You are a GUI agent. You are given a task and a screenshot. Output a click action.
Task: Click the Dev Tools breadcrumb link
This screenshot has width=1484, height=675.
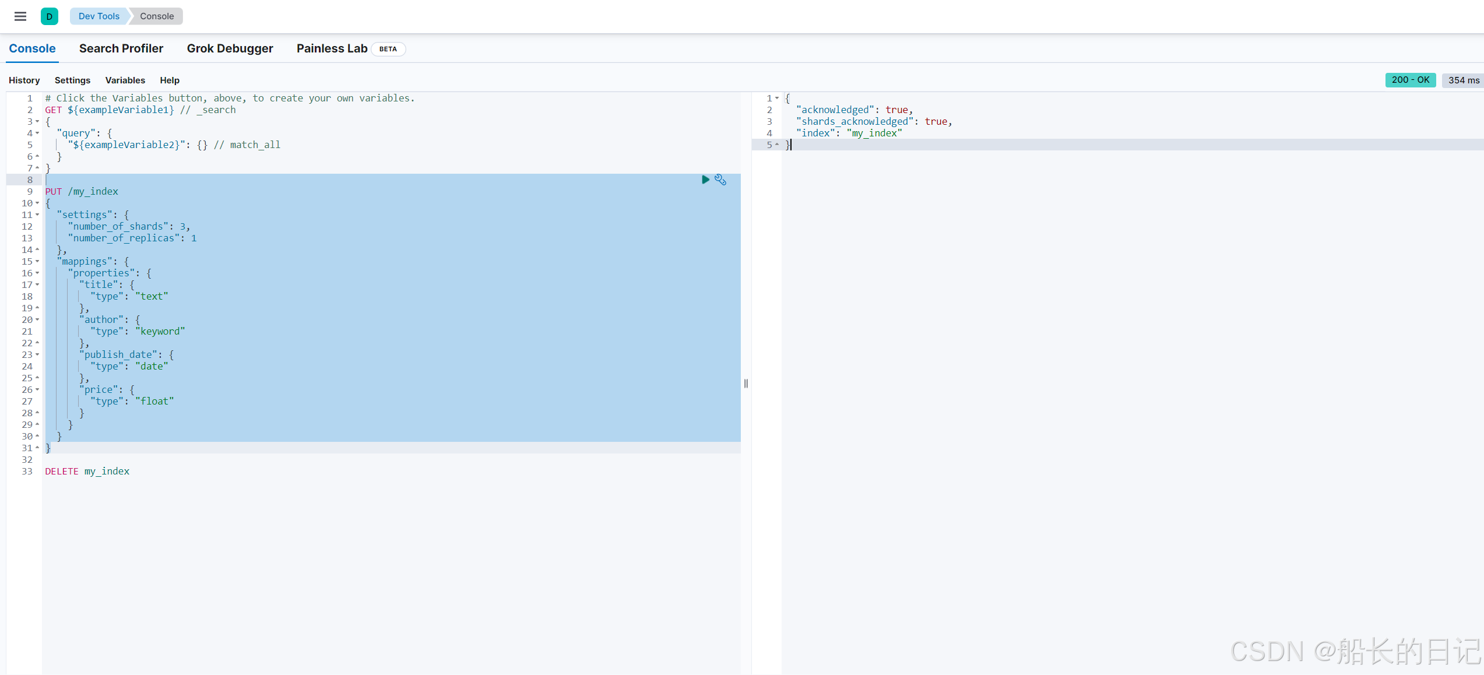[x=99, y=16]
